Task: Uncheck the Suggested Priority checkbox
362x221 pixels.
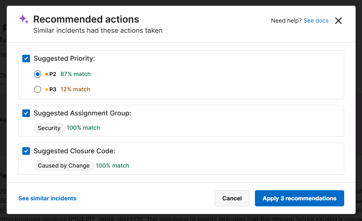Action: click(26, 58)
